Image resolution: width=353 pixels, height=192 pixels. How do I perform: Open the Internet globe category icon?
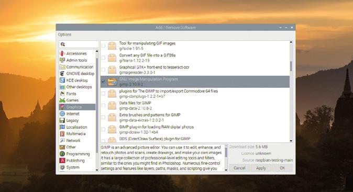coord(62,114)
